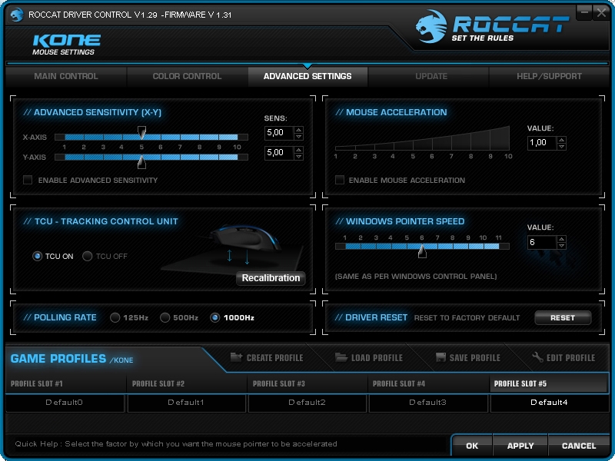Close the ROCCAT driver window

(601, 12)
